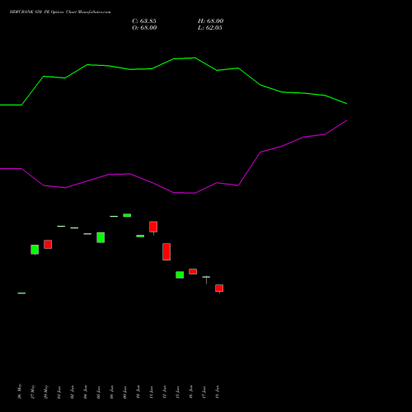Select the red candle on 29 May

[48, 244]
